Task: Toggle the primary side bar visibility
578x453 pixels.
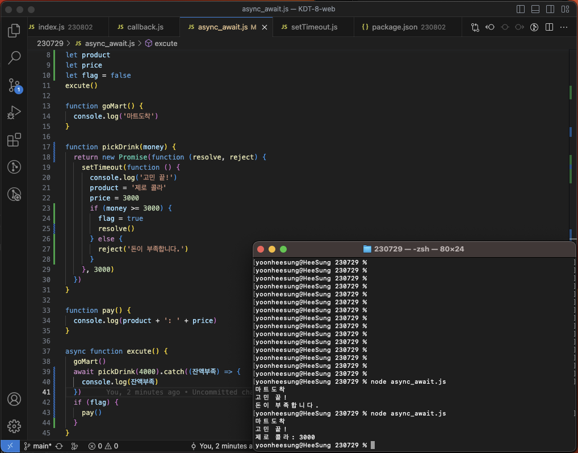Action: pyautogui.click(x=521, y=9)
